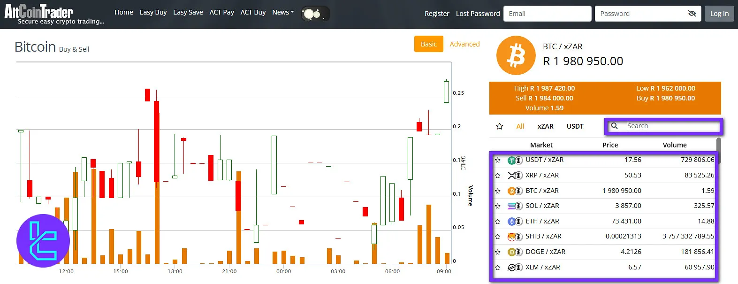This screenshot has height=284, width=738.
Task: Filter markets by the USDT tab
Action: click(575, 126)
